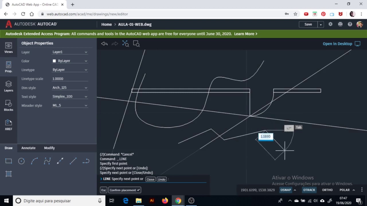Click the Autodesk AutoCAD logo

pos(31,24)
